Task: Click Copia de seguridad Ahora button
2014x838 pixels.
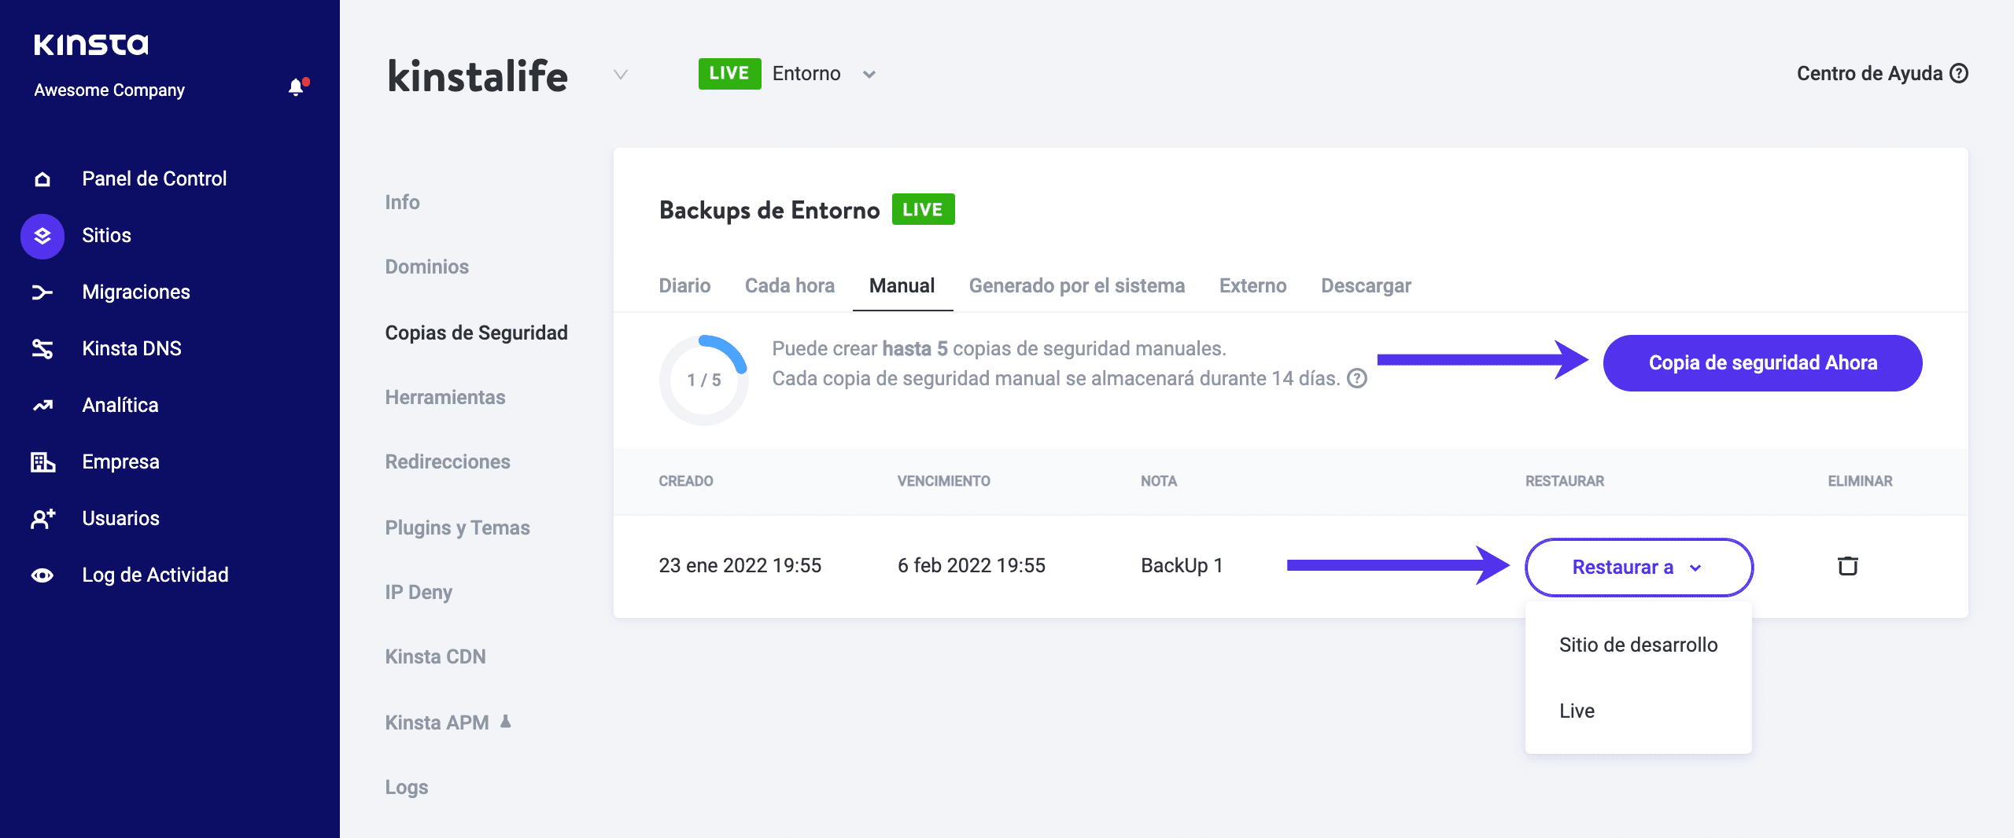Action: coord(1762,363)
